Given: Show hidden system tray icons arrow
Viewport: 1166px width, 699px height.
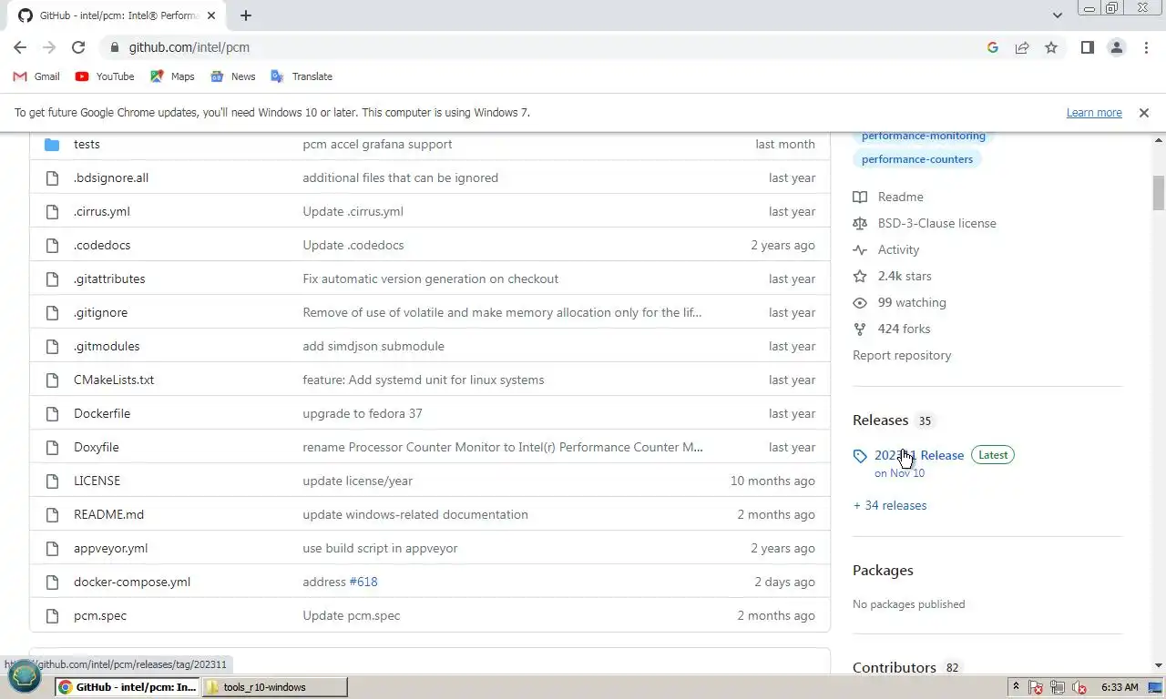Looking at the screenshot, I should coord(1016,687).
